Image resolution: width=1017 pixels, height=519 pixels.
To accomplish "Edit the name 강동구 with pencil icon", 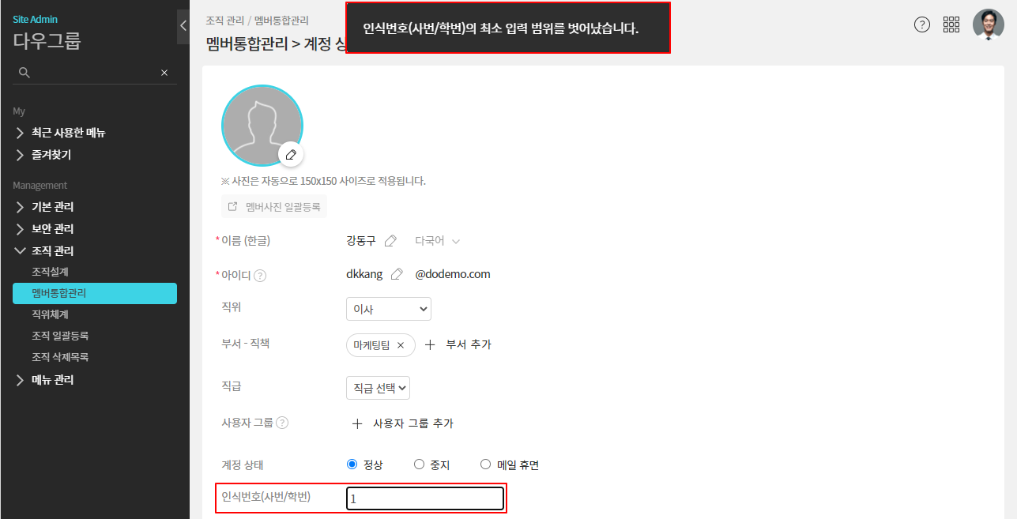I will point(390,241).
